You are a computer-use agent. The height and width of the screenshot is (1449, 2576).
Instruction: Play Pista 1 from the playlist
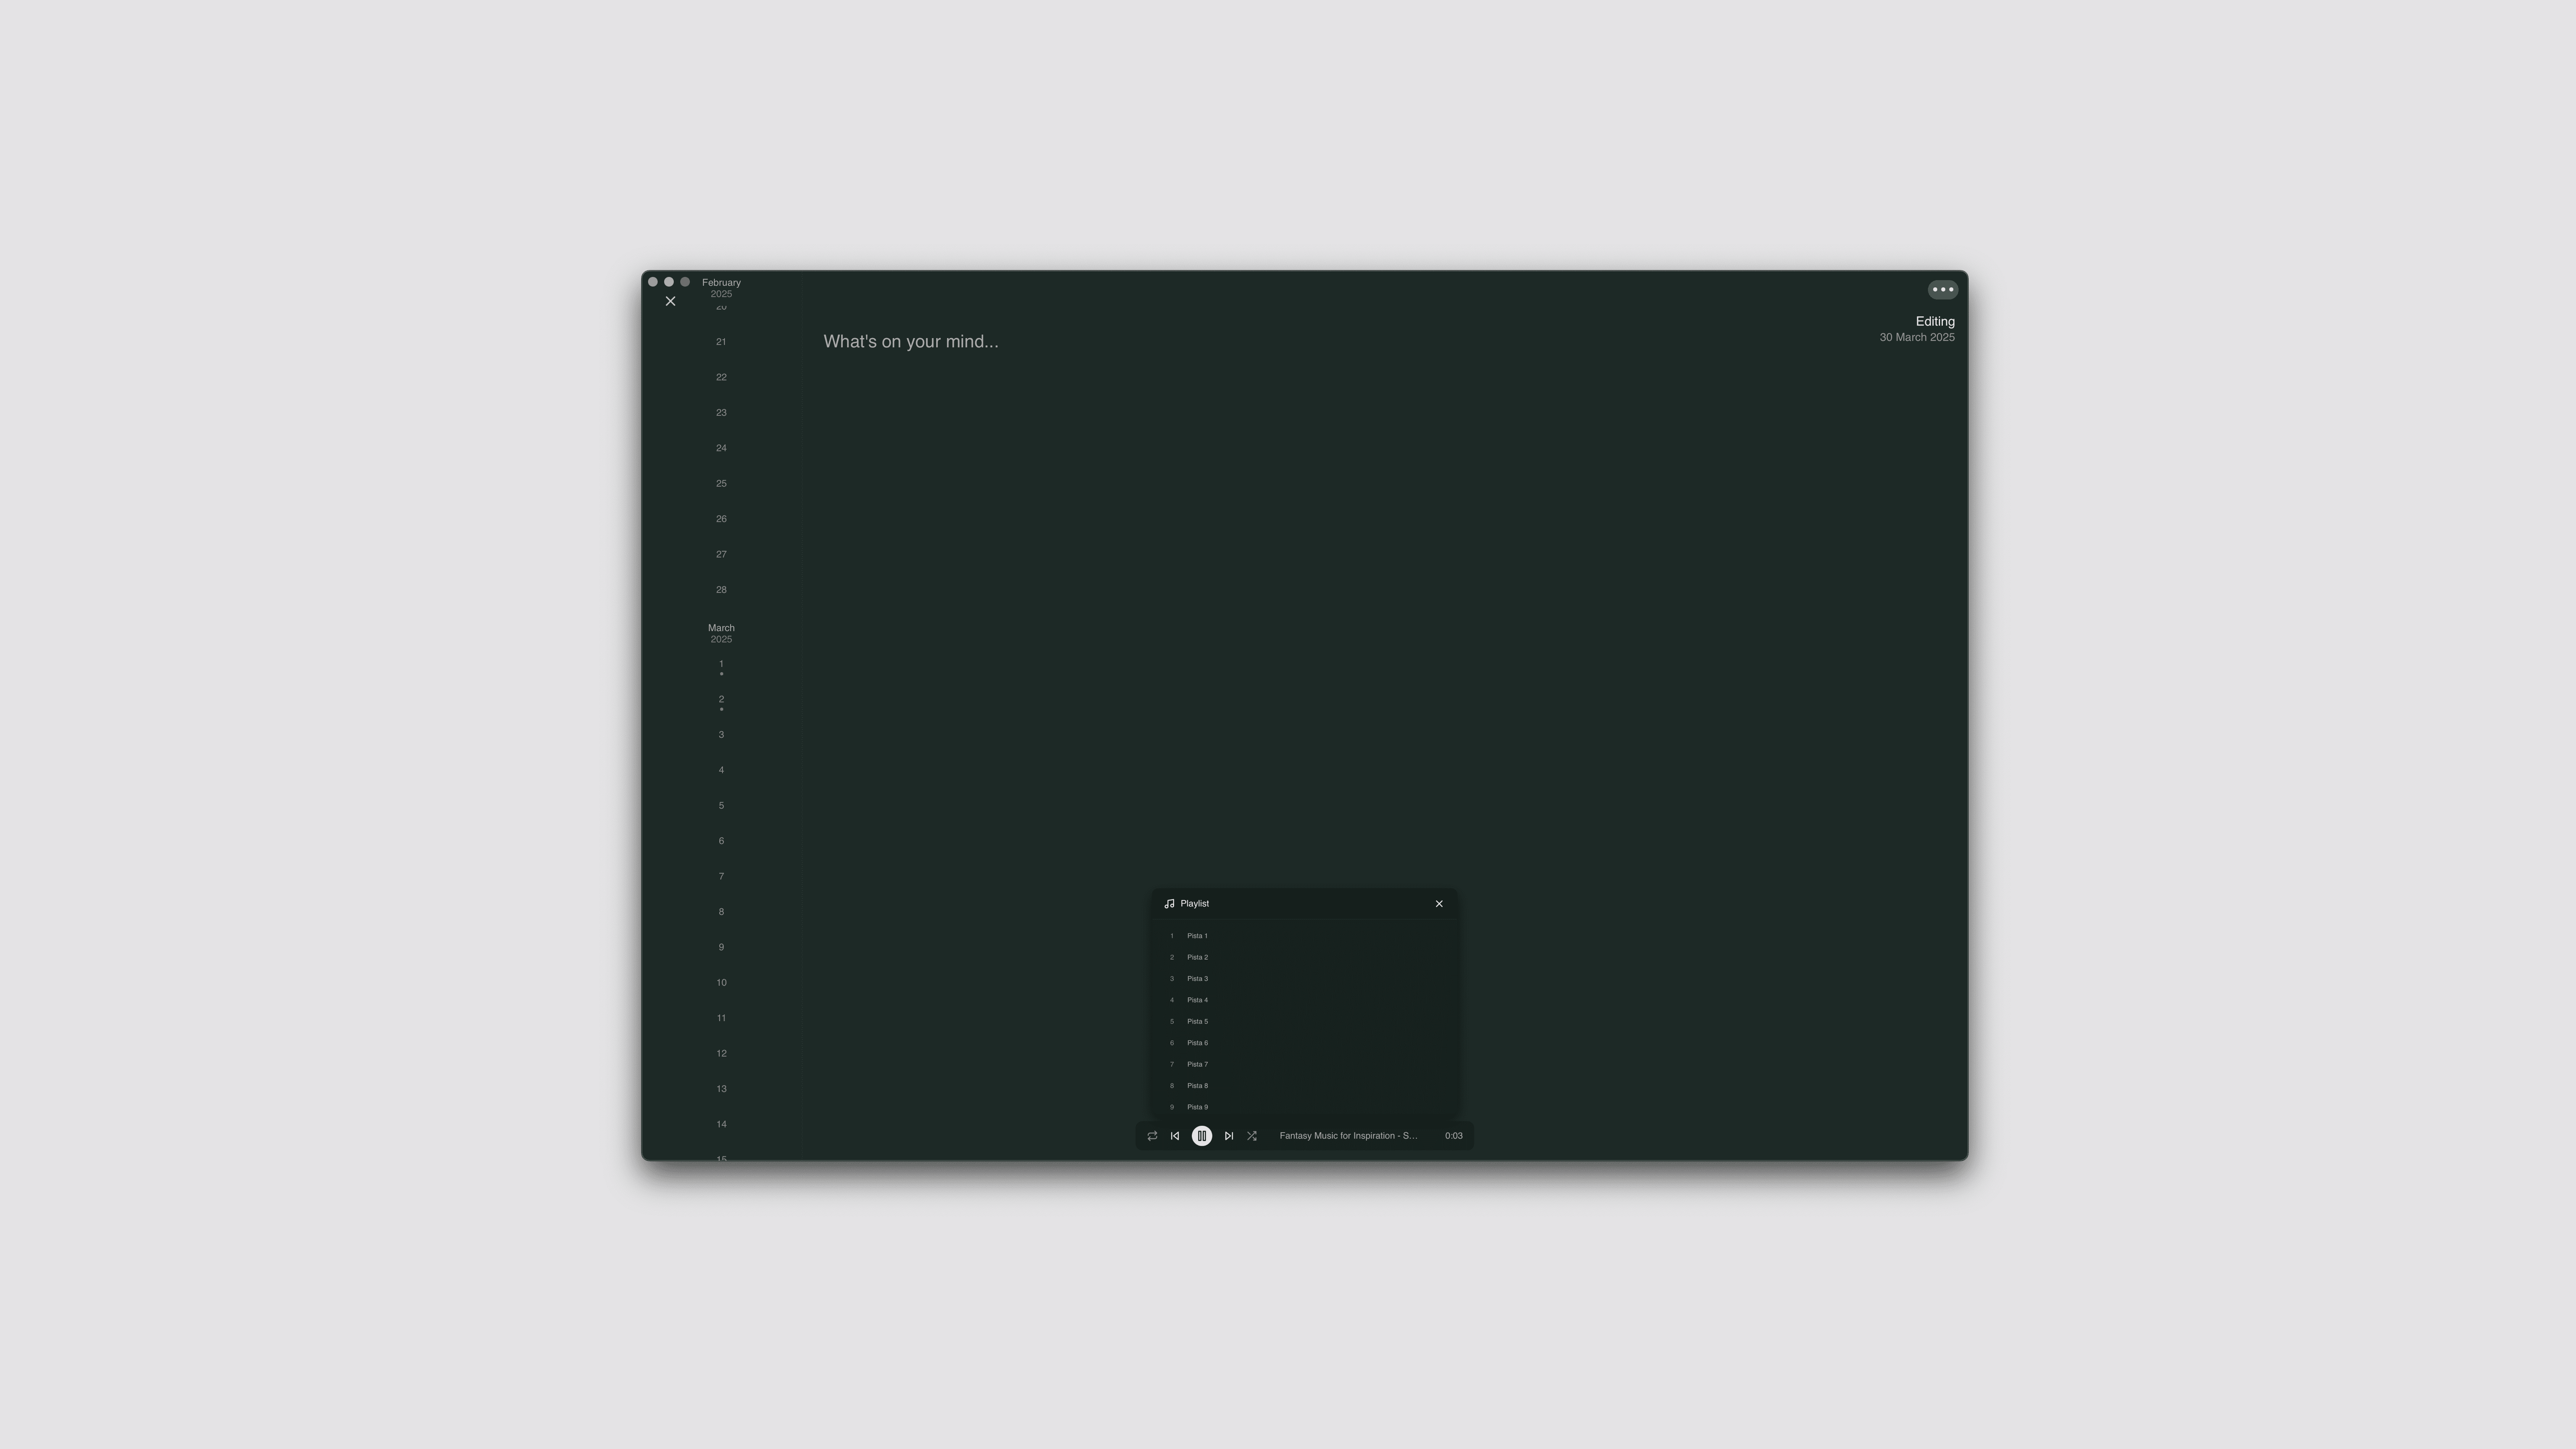(x=1197, y=936)
